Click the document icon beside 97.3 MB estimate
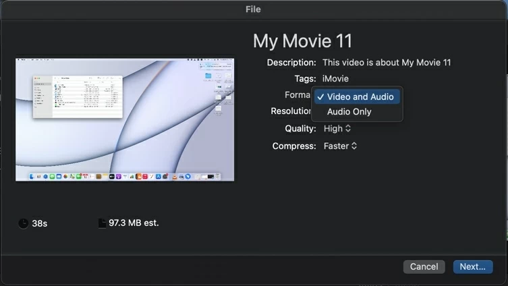 [103, 223]
